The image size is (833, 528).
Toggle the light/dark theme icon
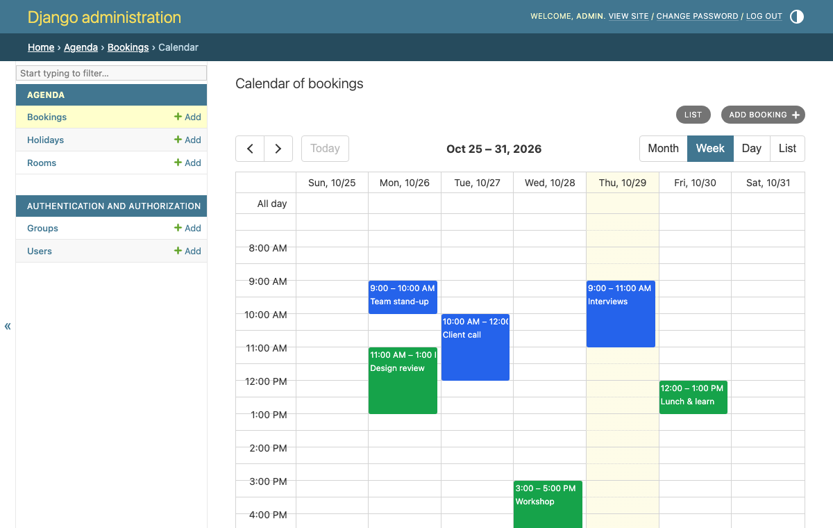[x=797, y=17]
